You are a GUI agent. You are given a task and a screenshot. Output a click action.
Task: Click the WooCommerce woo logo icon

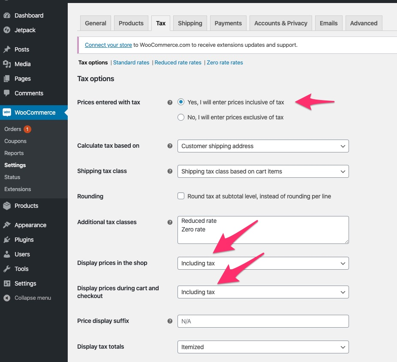click(7, 113)
